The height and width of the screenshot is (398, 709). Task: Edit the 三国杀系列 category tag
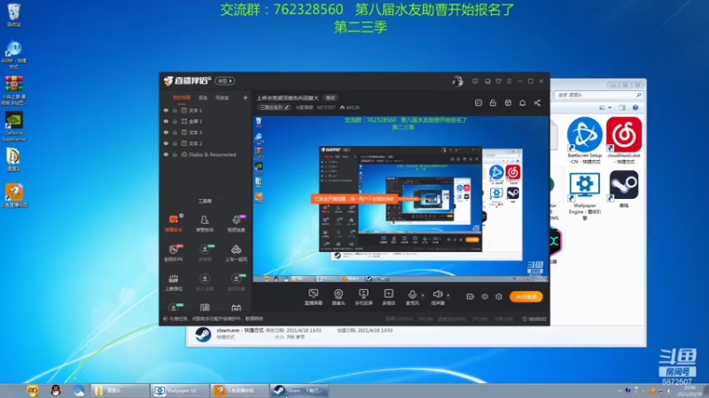tap(274, 107)
